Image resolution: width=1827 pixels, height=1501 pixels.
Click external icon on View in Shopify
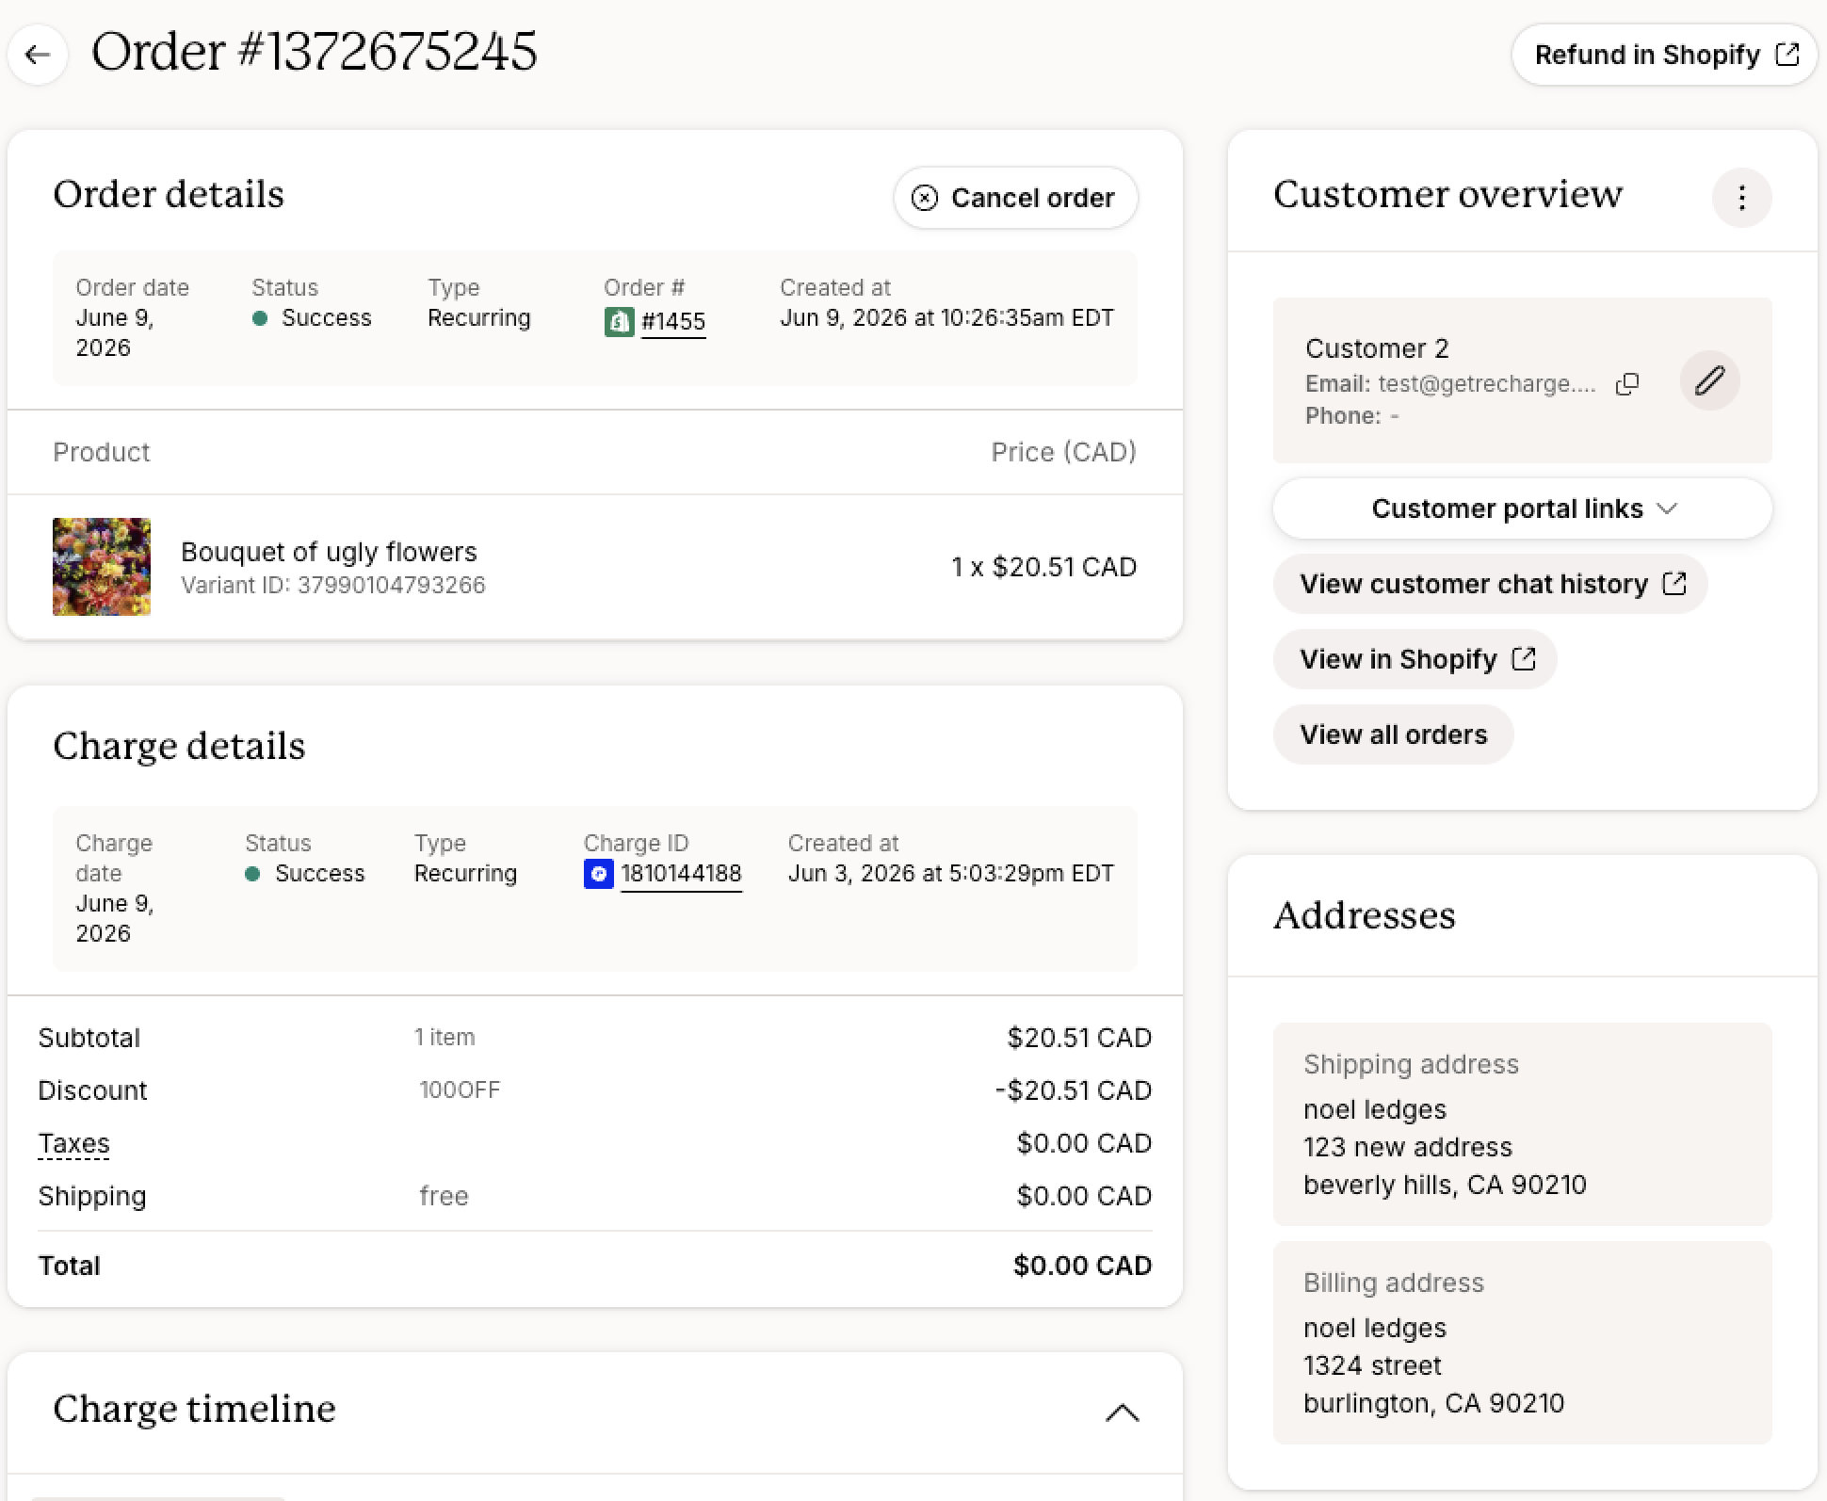[1524, 659]
